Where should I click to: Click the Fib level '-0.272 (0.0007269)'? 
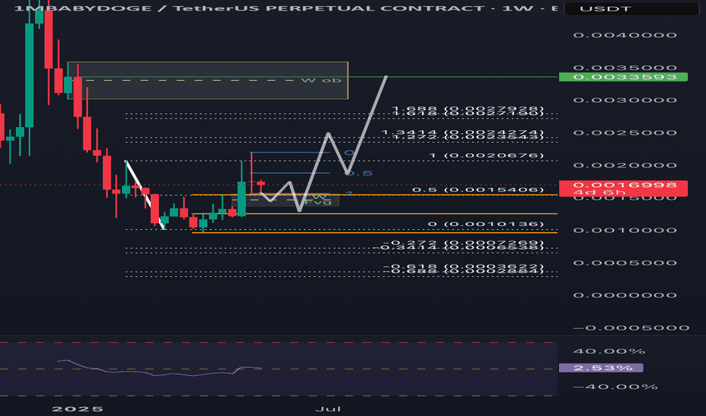[464, 243]
